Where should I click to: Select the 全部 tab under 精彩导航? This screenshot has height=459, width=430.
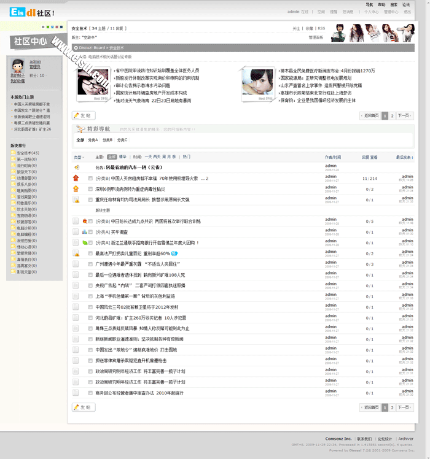pos(80,140)
